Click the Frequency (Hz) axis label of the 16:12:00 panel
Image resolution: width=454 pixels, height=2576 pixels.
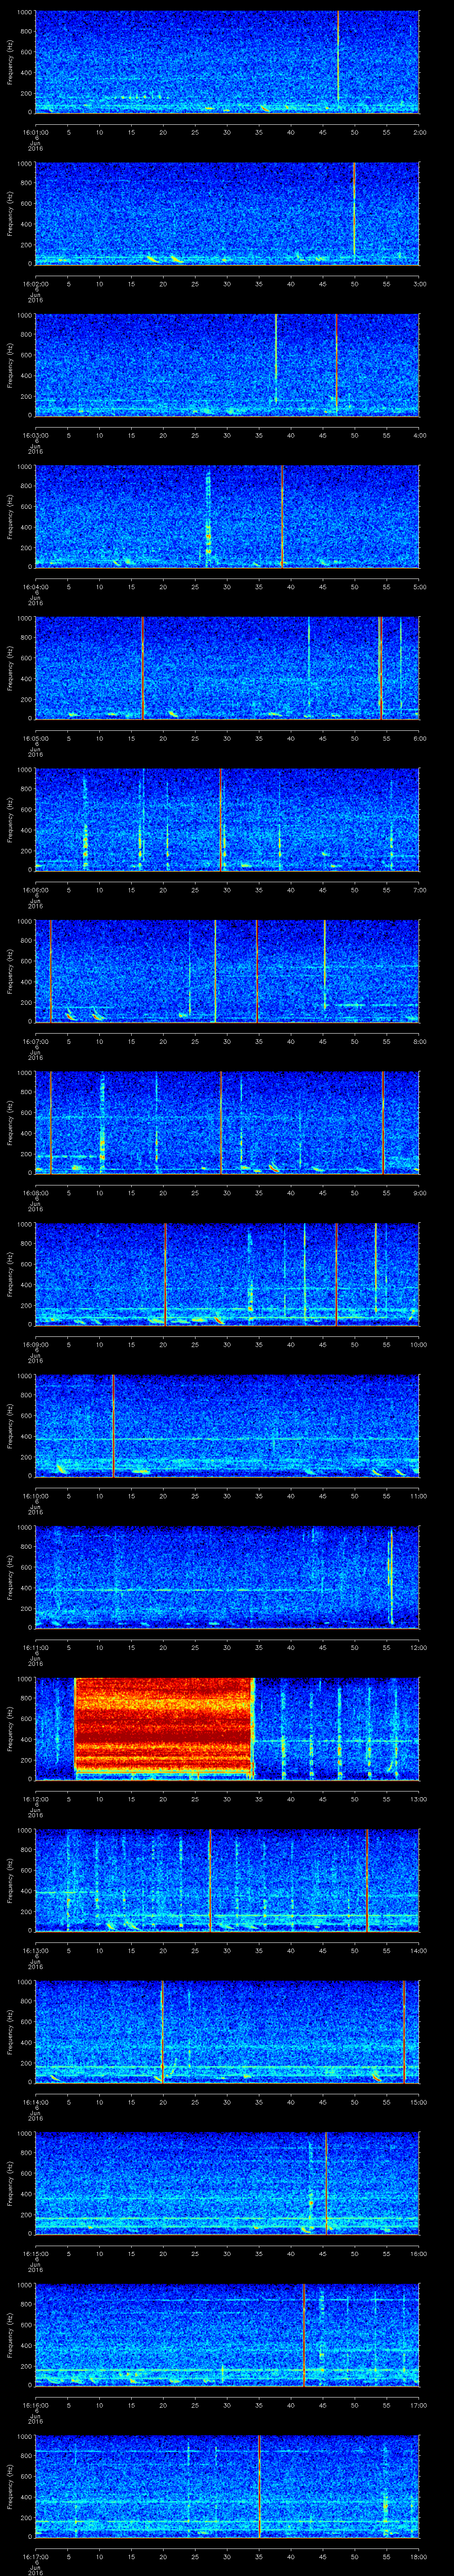coord(10,1728)
